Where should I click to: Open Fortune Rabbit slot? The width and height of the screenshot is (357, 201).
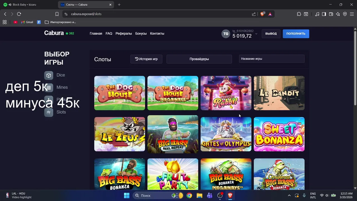(226, 93)
